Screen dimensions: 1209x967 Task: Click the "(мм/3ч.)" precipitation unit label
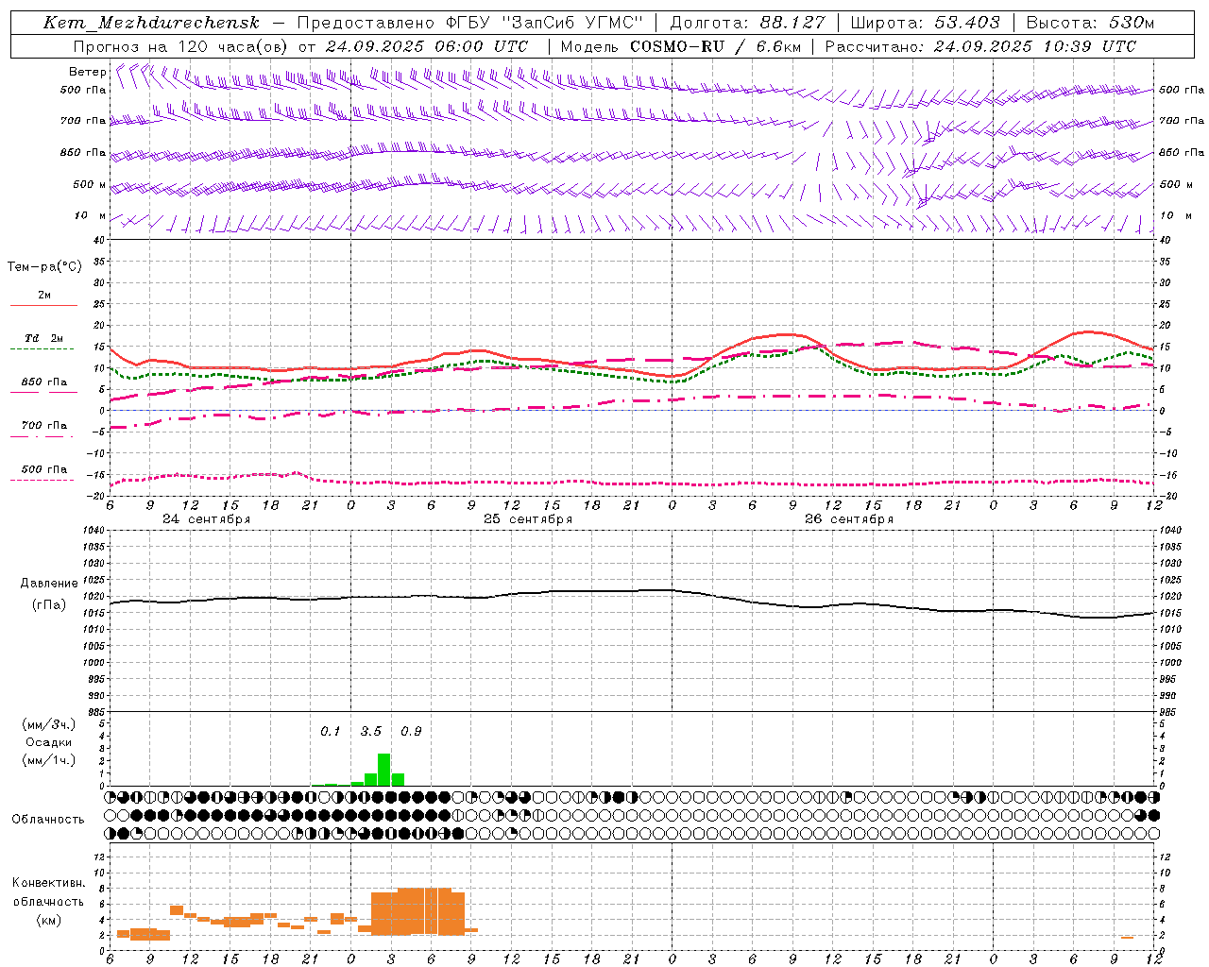pos(48,724)
